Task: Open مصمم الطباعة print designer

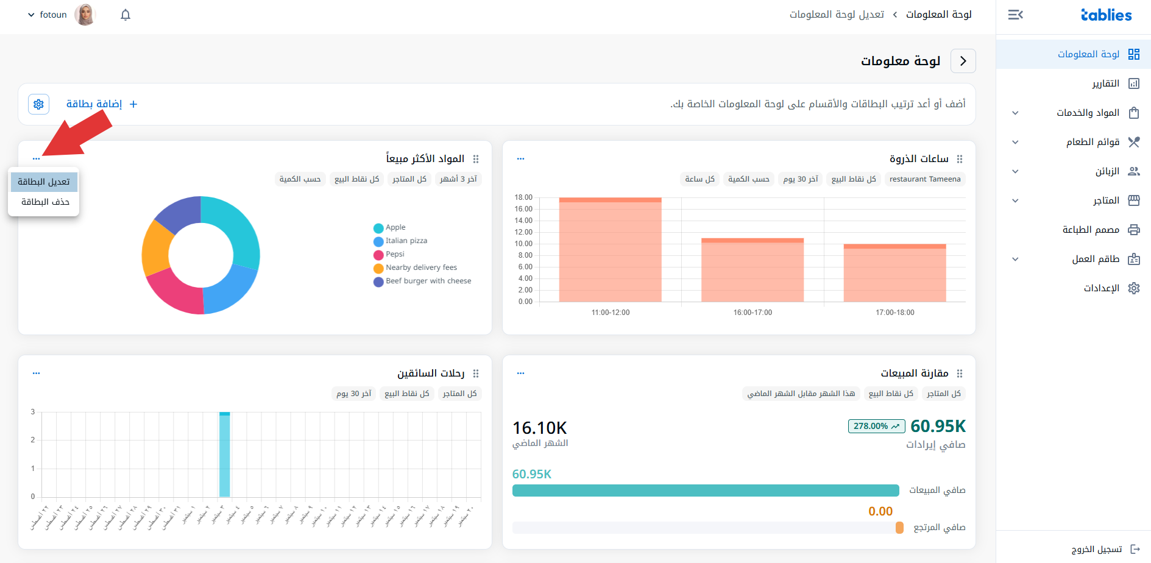Action: (1074, 230)
